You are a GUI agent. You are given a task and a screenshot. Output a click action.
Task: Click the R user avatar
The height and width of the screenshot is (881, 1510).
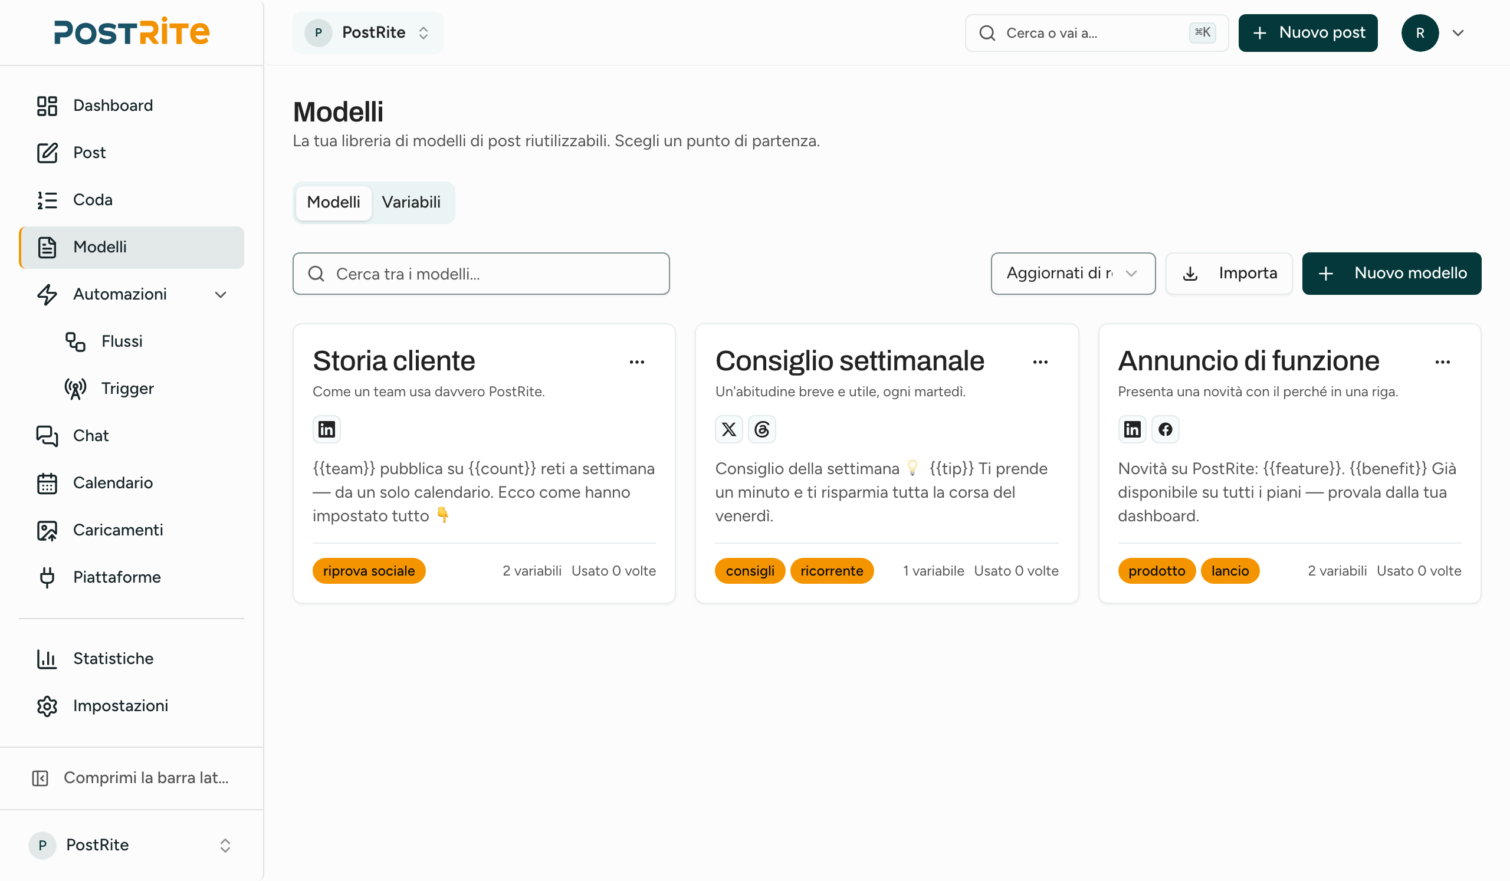[1420, 33]
